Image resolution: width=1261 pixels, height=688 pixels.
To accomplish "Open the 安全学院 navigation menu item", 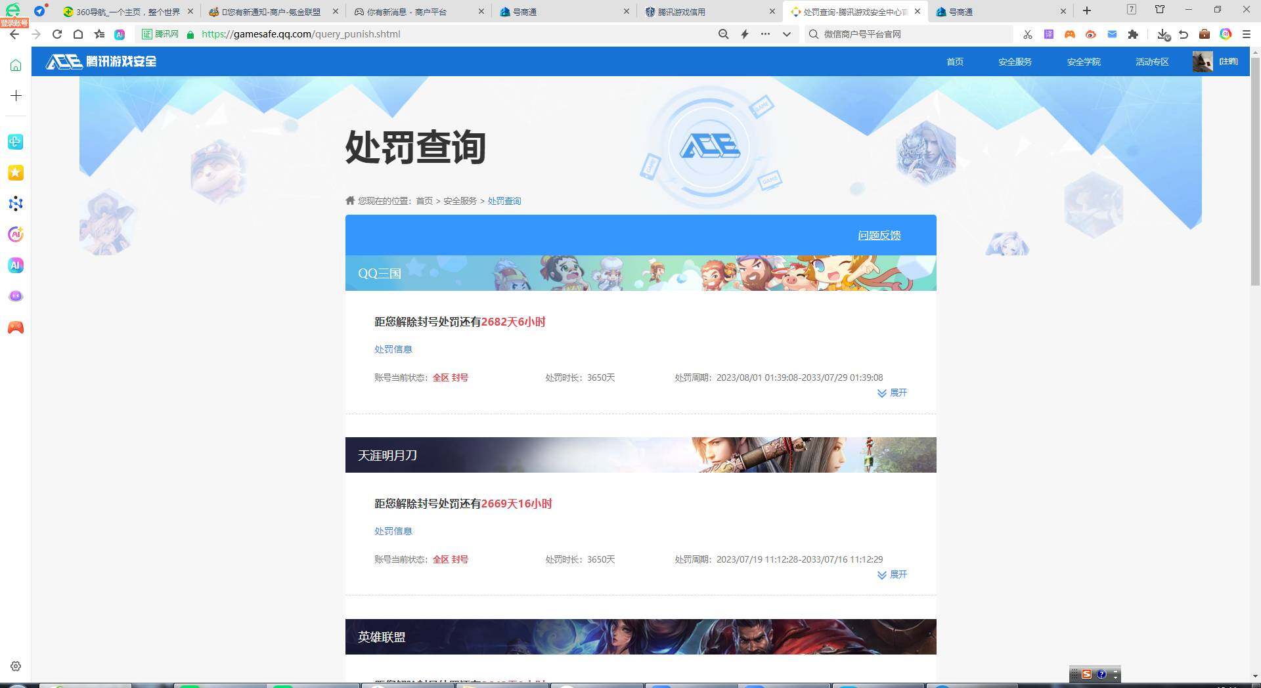I will coord(1084,61).
